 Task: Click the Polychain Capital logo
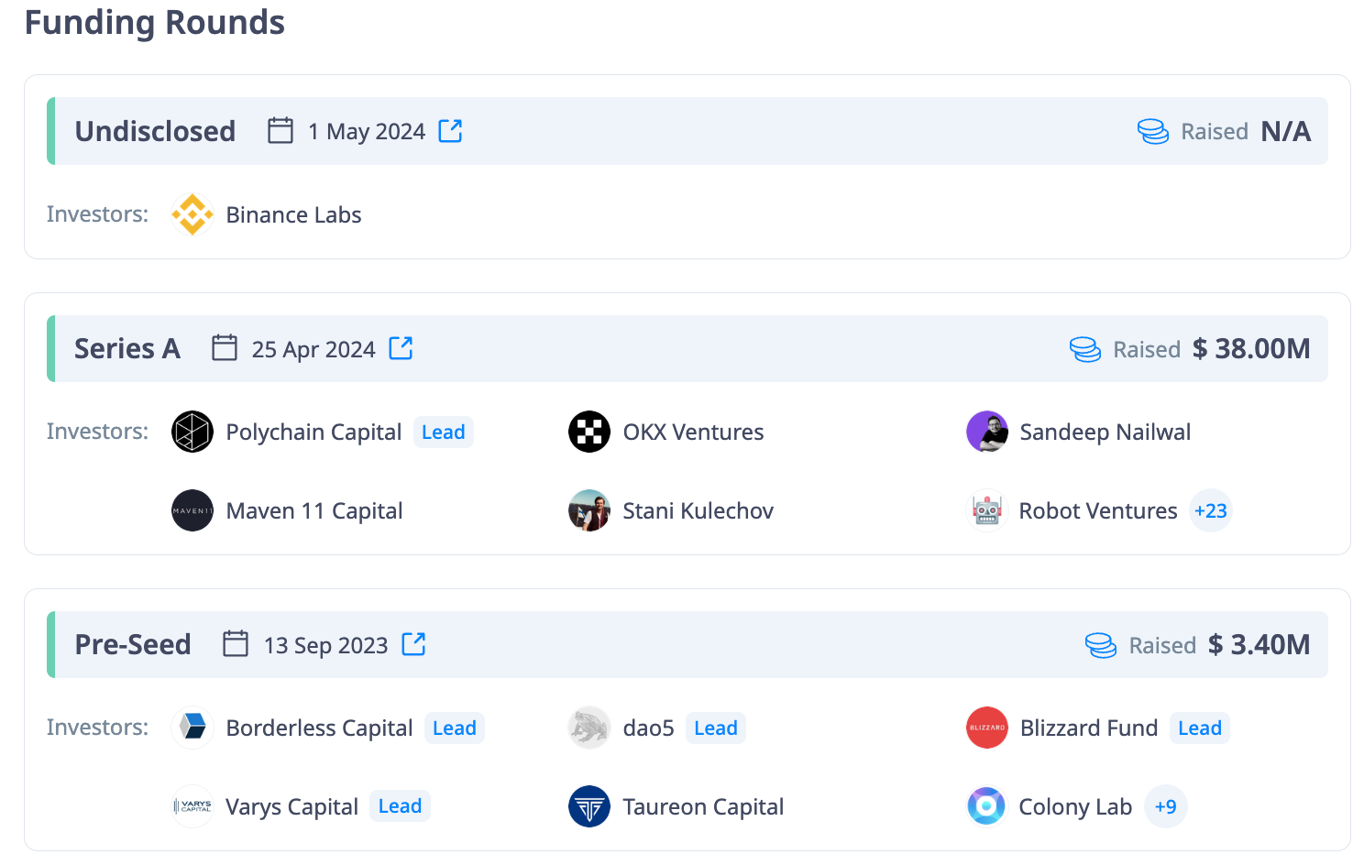click(192, 432)
